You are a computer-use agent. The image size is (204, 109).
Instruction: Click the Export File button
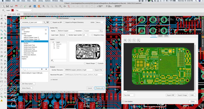coord(98,70)
